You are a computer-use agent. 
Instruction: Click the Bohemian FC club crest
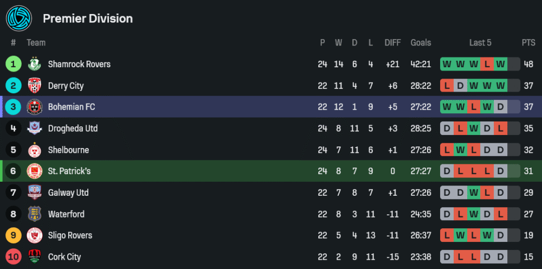click(x=35, y=107)
